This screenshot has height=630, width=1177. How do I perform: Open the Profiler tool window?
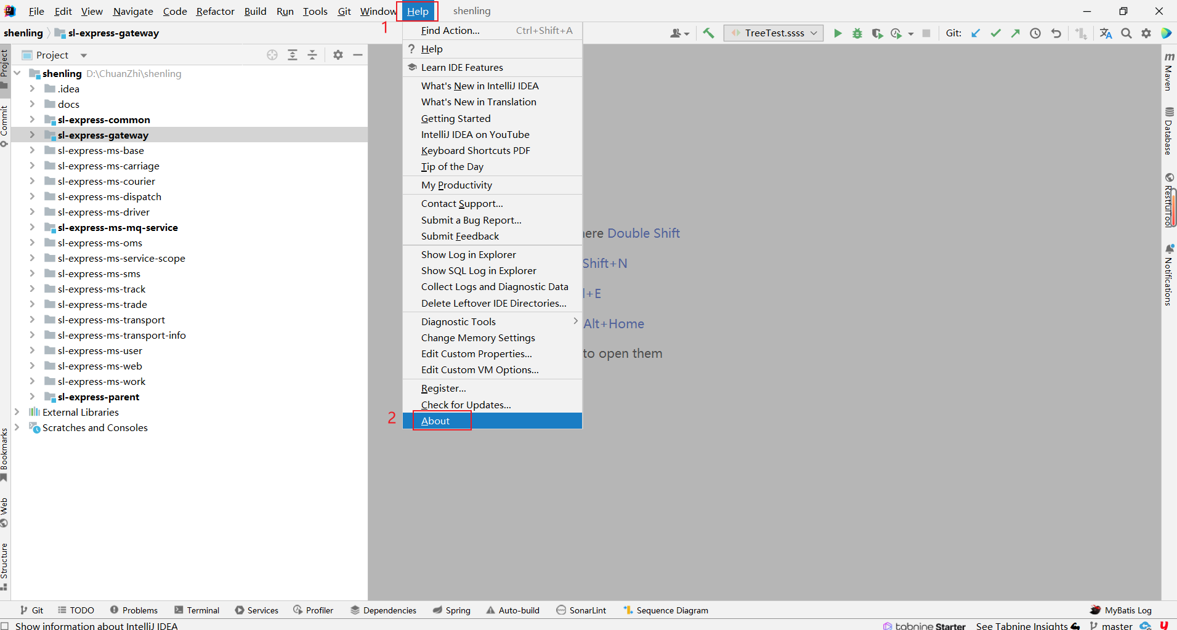[x=313, y=610]
